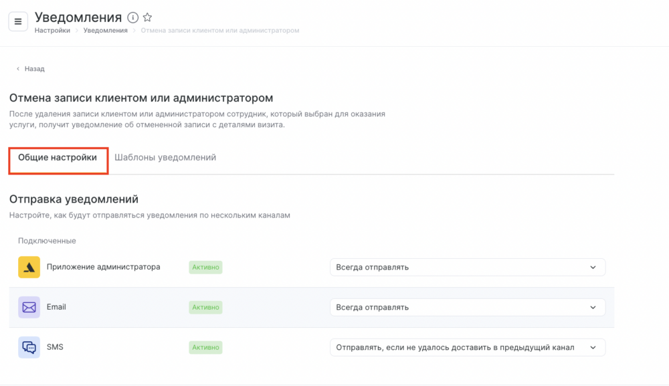Click the SMS chat bubble icon
This screenshot has height=386, width=669.
pyautogui.click(x=29, y=348)
